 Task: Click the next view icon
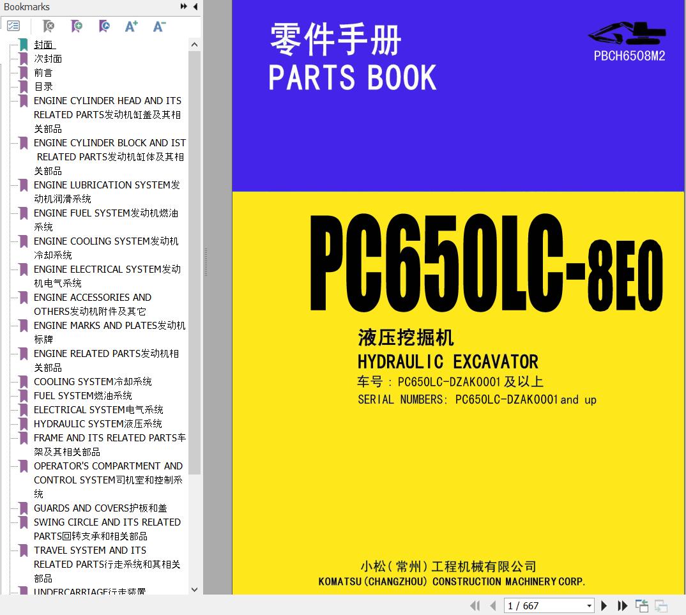pos(661,606)
